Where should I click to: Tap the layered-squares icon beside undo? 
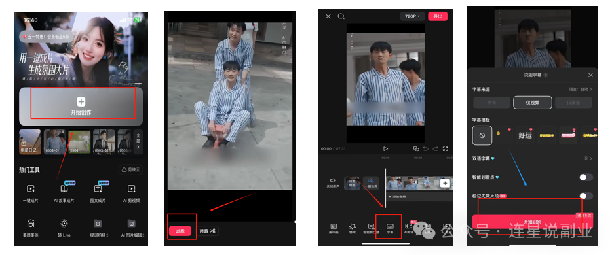[416, 148]
